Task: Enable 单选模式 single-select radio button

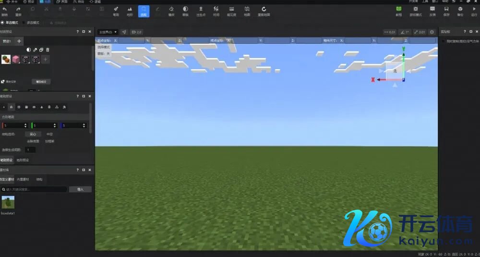Action: [x=2, y=23]
